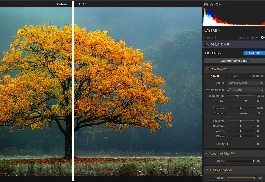Image resolution: width=265 pixels, height=182 pixels.
Task: Select the DSC_0152.NEF layer thumbnail
Action: point(207,44)
